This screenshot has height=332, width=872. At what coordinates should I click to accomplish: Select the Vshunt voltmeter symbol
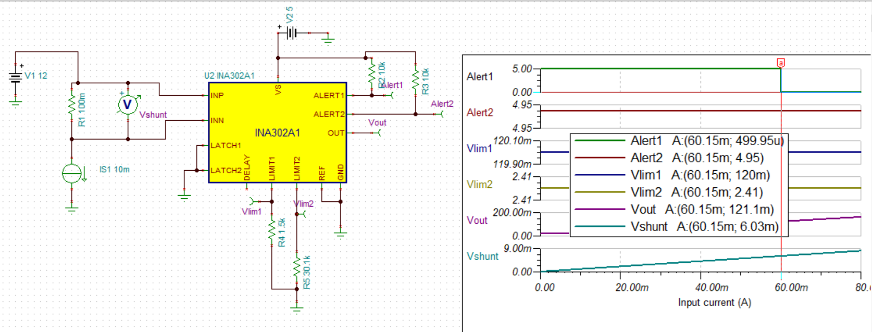(128, 105)
